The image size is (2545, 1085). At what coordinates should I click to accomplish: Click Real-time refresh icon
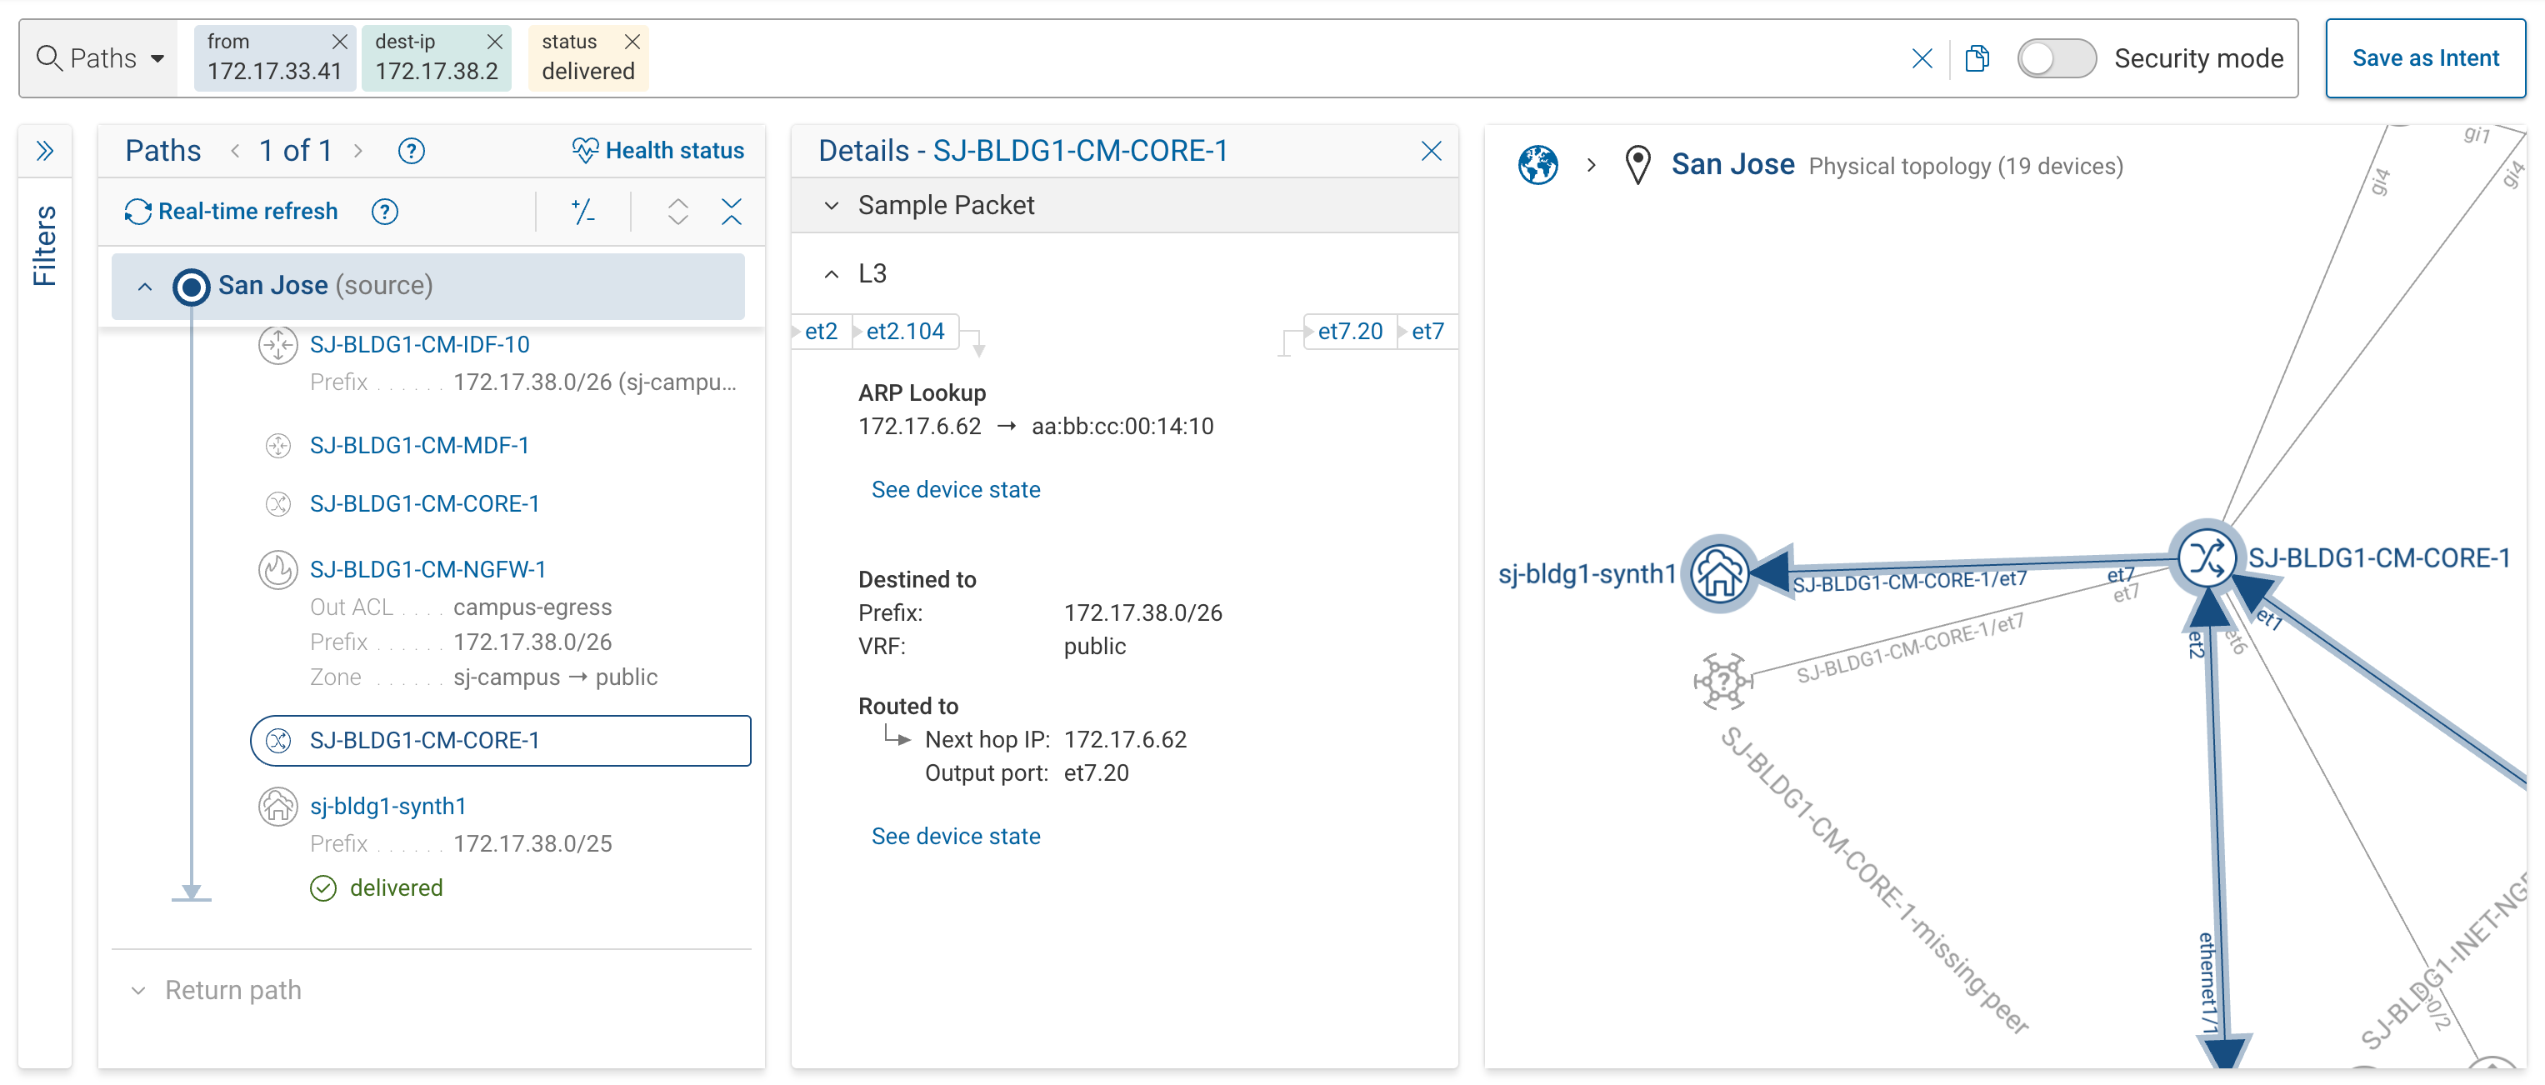[137, 212]
